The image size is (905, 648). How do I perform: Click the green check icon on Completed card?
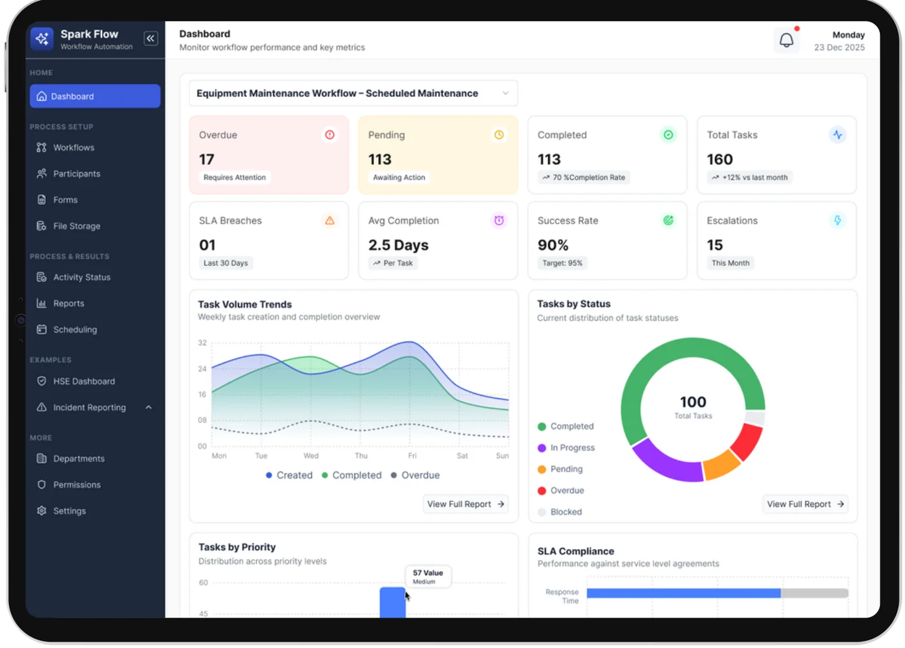click(x=668, y=135)
